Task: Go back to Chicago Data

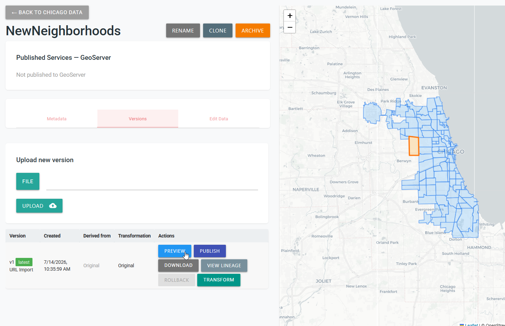Action: click(47, 12)
